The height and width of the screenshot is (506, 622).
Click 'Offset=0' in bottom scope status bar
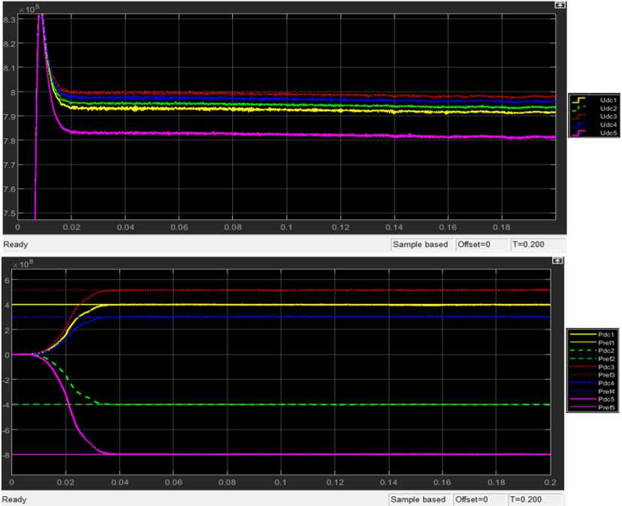(x=473, y=499)
